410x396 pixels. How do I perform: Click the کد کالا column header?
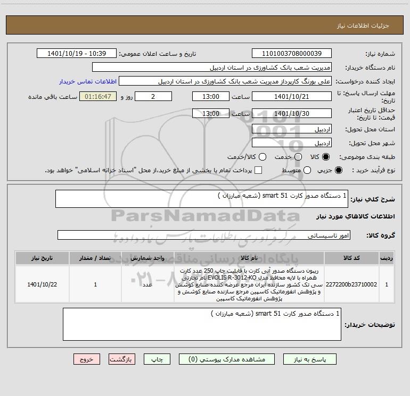pyautogui.click(x=351, y=258)
